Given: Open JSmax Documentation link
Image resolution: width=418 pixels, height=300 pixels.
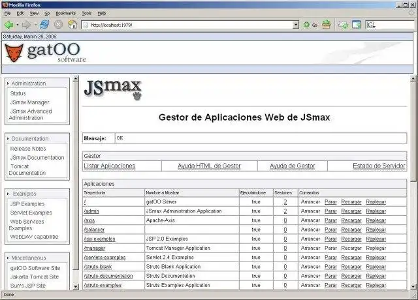Looking at the screenshot, I should click(37, 158).
